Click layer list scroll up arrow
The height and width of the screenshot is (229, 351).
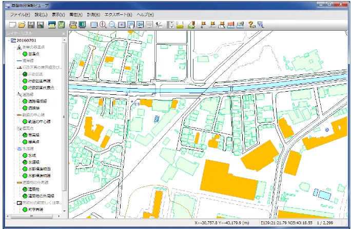65,40
